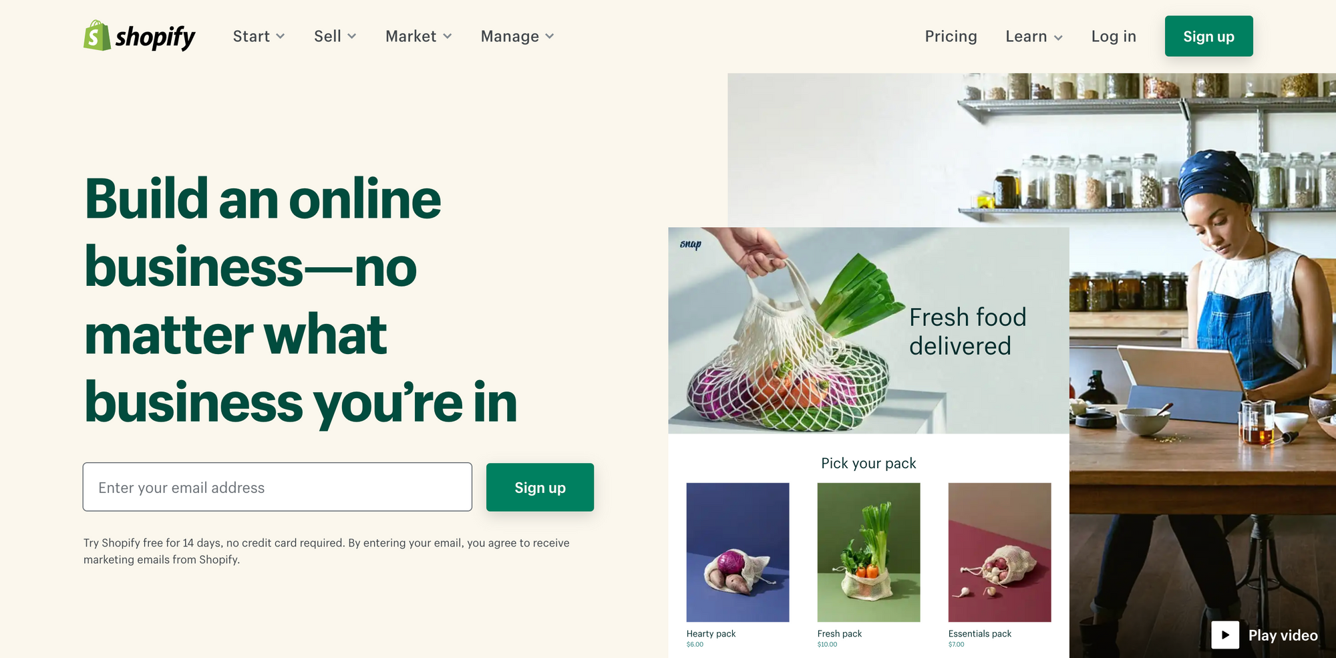This screenshot has width=1336, height=658.
Task: Open the Sell dropdown menu
Action: coord(335,36)
